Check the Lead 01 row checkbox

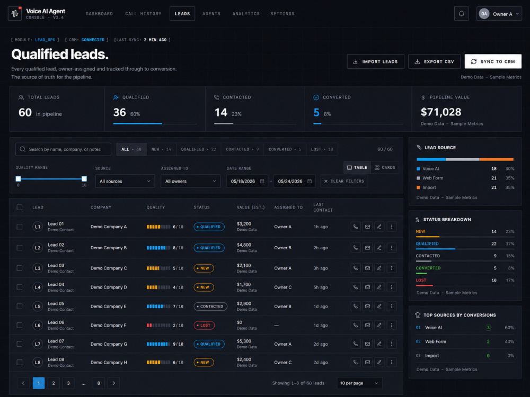coord(20,227)
